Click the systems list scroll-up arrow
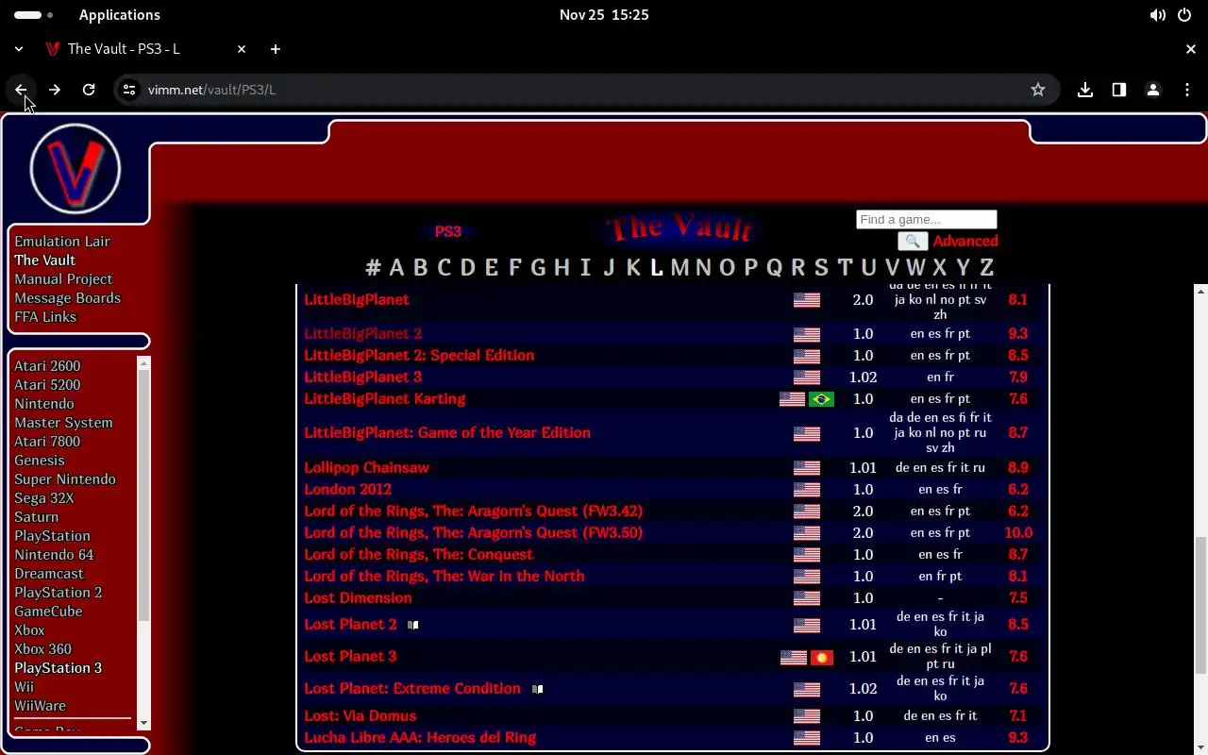Image resolution: width=1208 pixels, height=755 pixels. (x=143, y=363)
